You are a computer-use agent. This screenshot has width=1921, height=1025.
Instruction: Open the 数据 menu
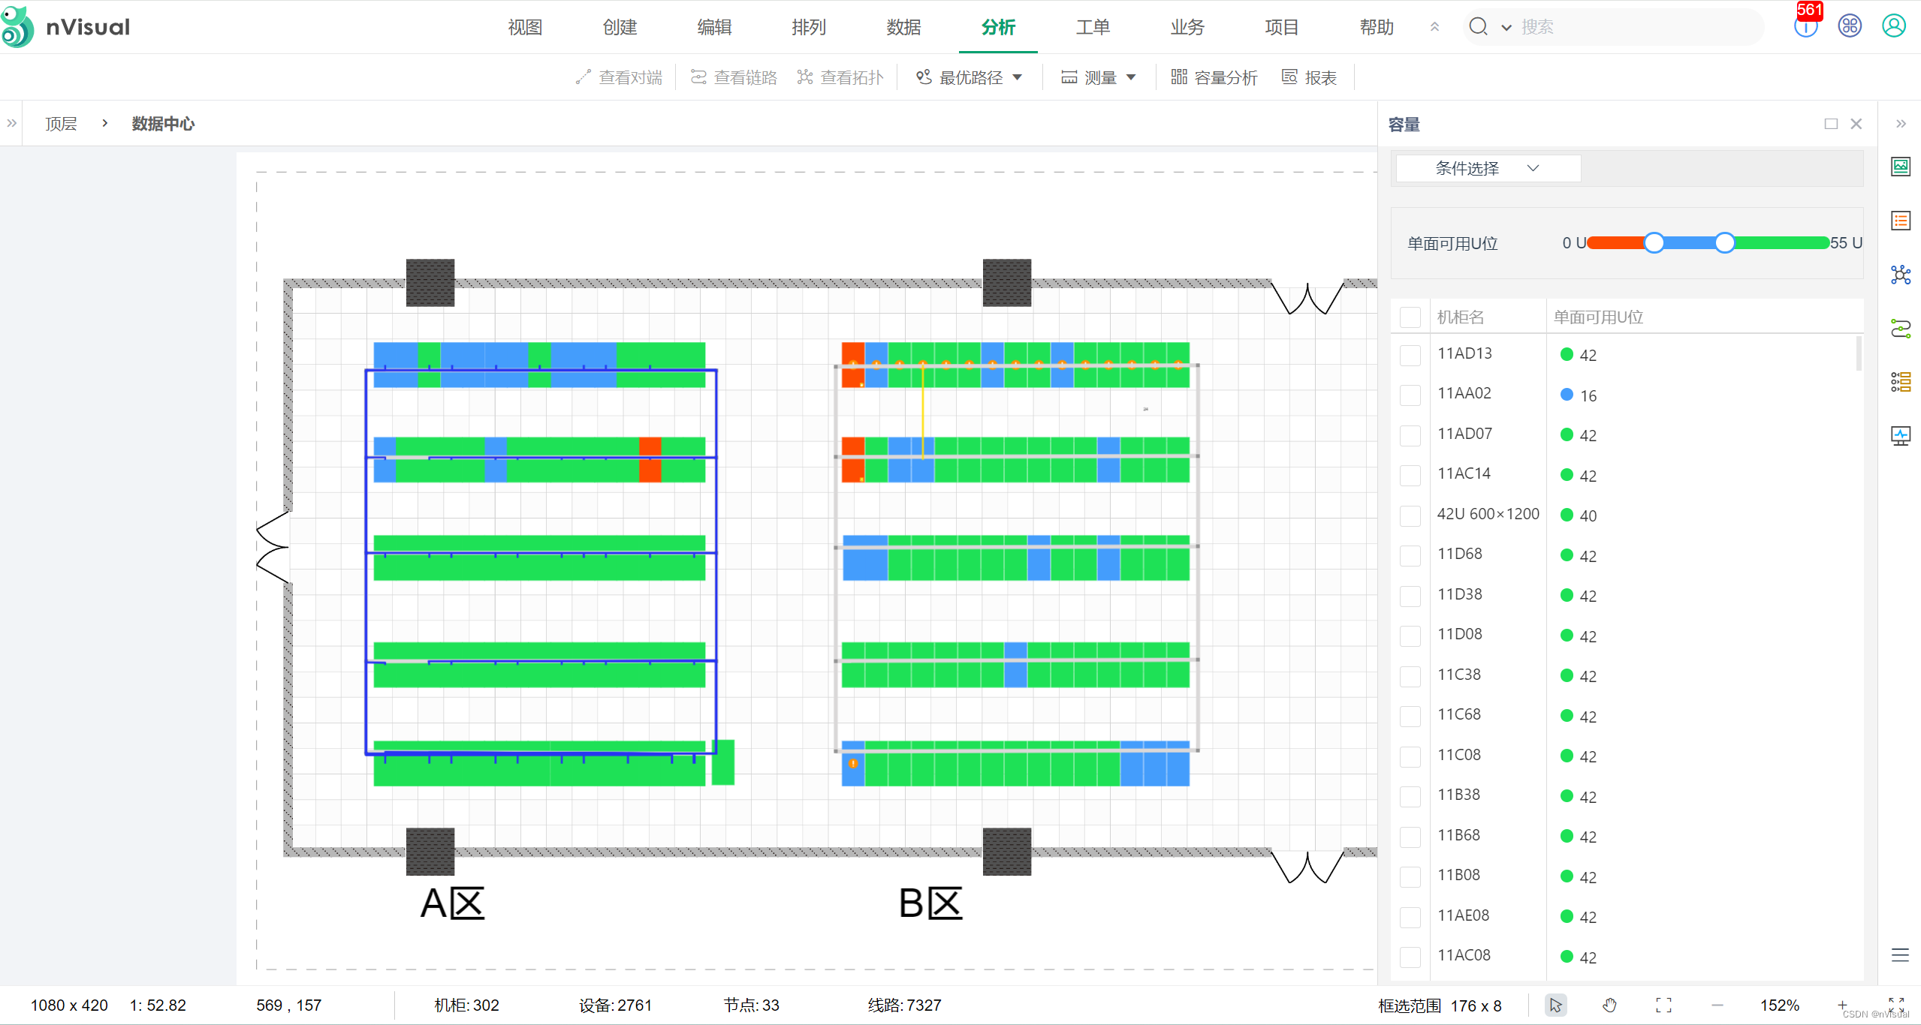click(x=903, y=28)
